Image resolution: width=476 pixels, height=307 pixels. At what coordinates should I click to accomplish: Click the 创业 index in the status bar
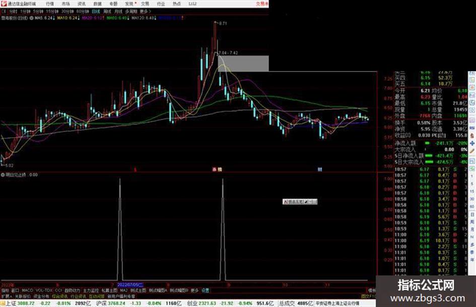[x=192, y=303]
